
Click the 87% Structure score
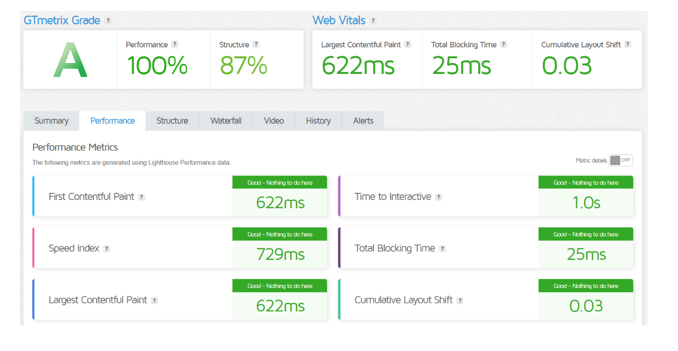(x=244, y=66)
